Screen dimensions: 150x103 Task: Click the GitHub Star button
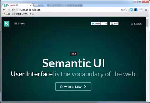click(114, 24)
